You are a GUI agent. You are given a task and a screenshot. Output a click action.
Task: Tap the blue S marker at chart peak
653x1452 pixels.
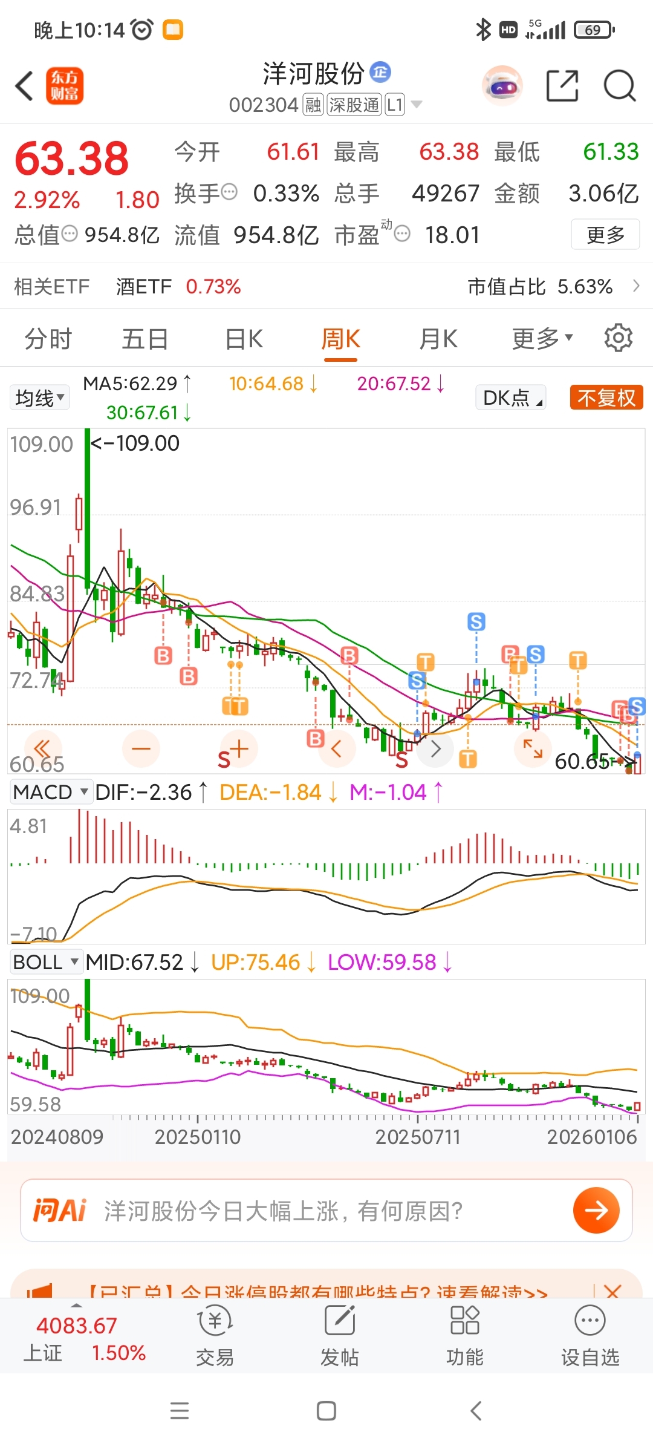pos(476,621)
